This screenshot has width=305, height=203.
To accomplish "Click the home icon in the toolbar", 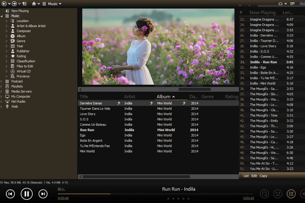I will coord(35,3).
